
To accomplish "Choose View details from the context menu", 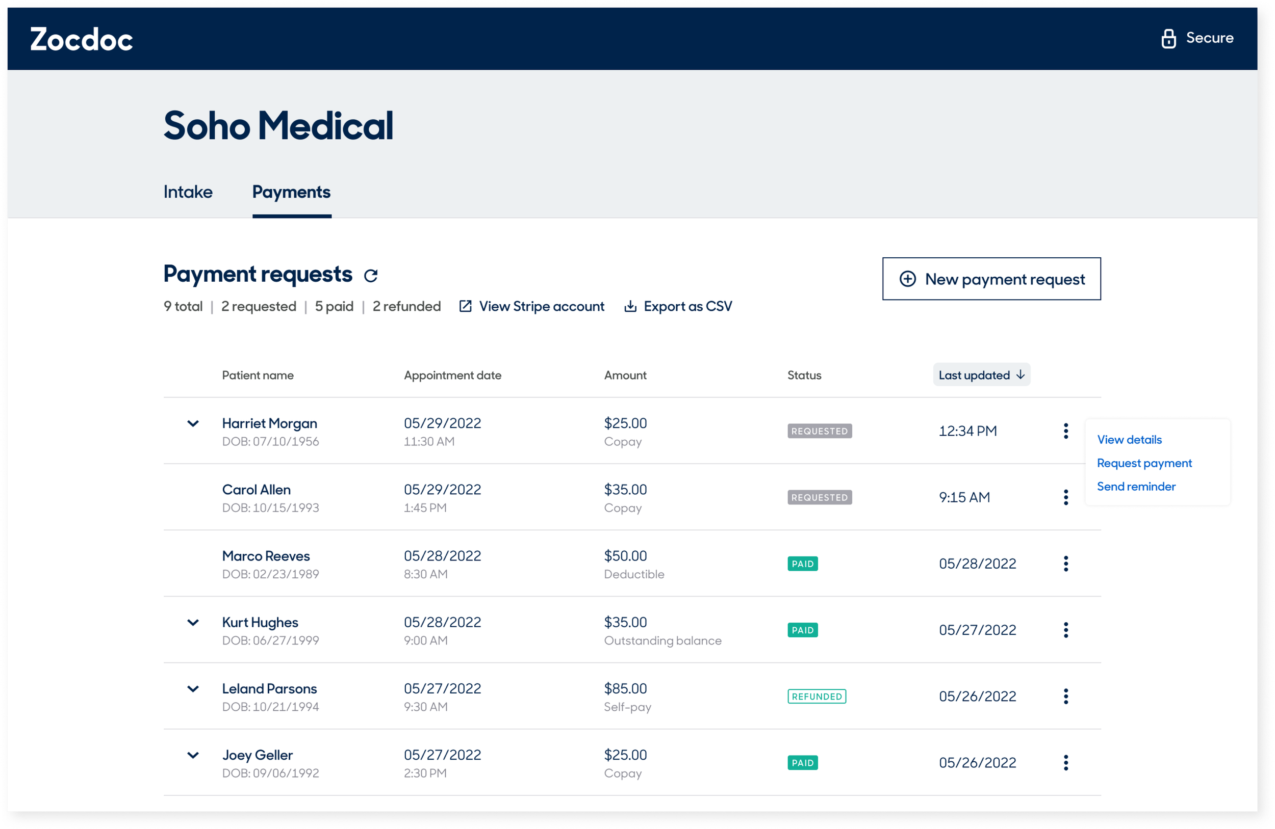I will (x=1129, y=439).
